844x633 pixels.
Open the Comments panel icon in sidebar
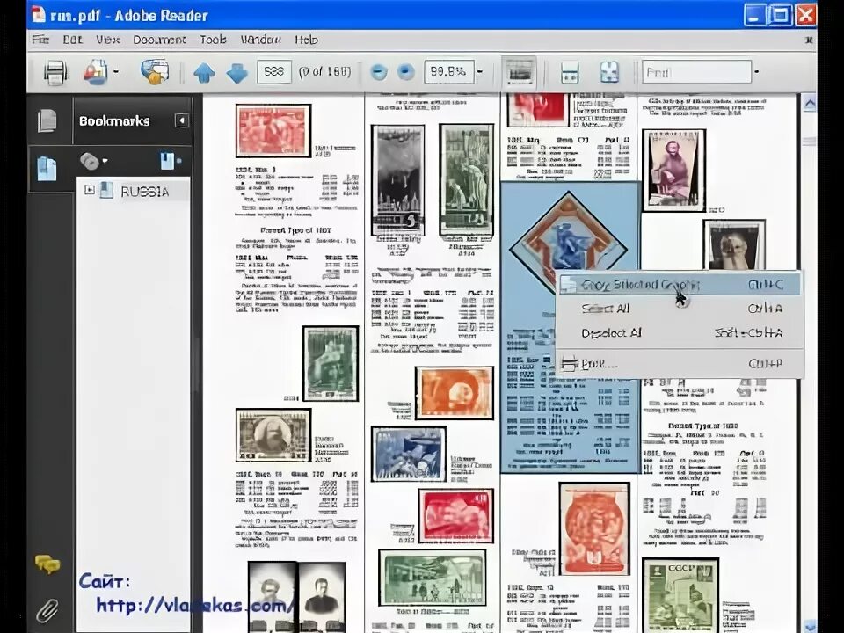tap(47, 564)
